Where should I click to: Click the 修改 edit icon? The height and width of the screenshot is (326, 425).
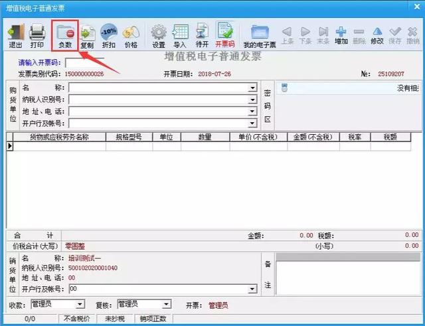(x=377, y=35)
